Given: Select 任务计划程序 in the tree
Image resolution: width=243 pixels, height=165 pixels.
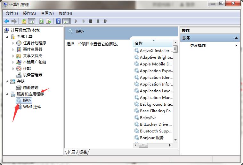Looking at the screenshot, I should (35, 43).
